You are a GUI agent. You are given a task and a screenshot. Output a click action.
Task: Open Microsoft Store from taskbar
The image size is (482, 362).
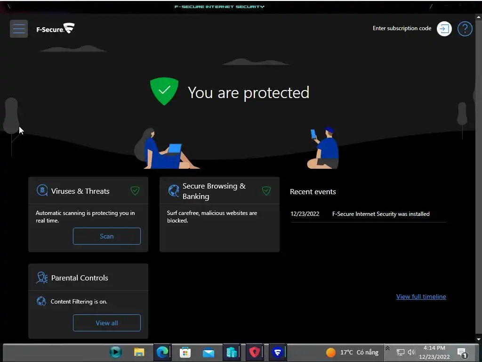pyautogui.click(x=185, y=352)
